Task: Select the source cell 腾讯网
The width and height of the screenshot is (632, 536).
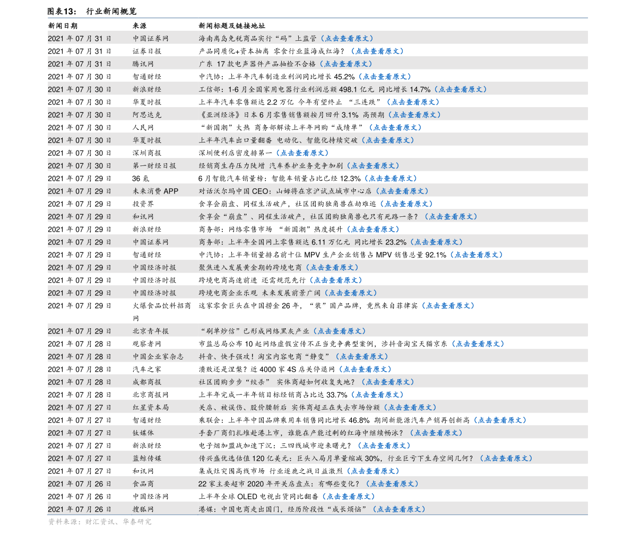Action: (143, 64)
